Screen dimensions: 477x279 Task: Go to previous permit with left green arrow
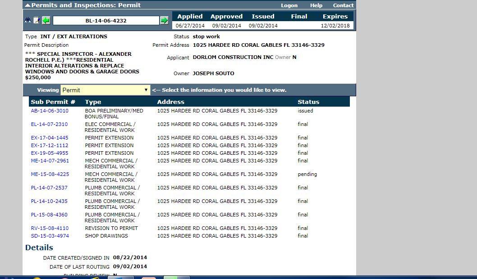pos(46,21)
